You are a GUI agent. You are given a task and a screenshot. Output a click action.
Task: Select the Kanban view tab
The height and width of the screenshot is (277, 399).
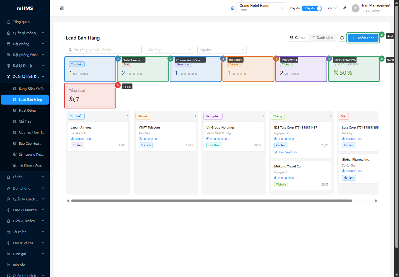click(298, 37)
